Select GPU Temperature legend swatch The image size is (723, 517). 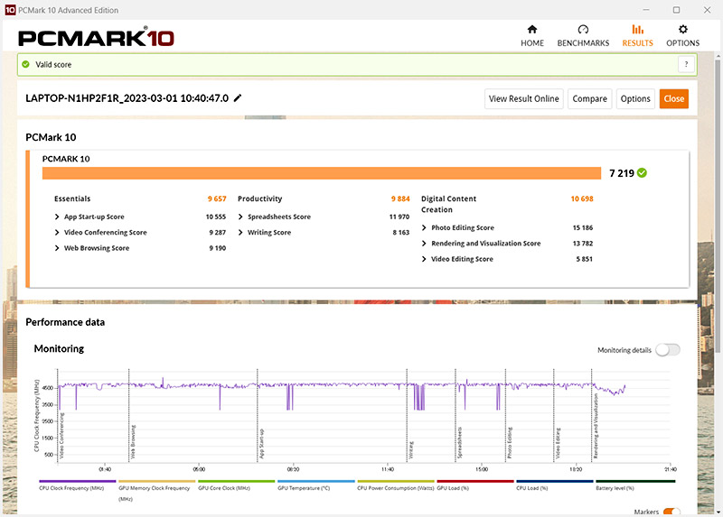(x=316, y=481)
